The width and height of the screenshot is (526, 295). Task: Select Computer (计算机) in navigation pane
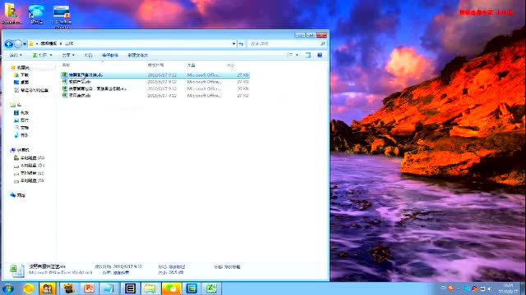pos(20,150)
